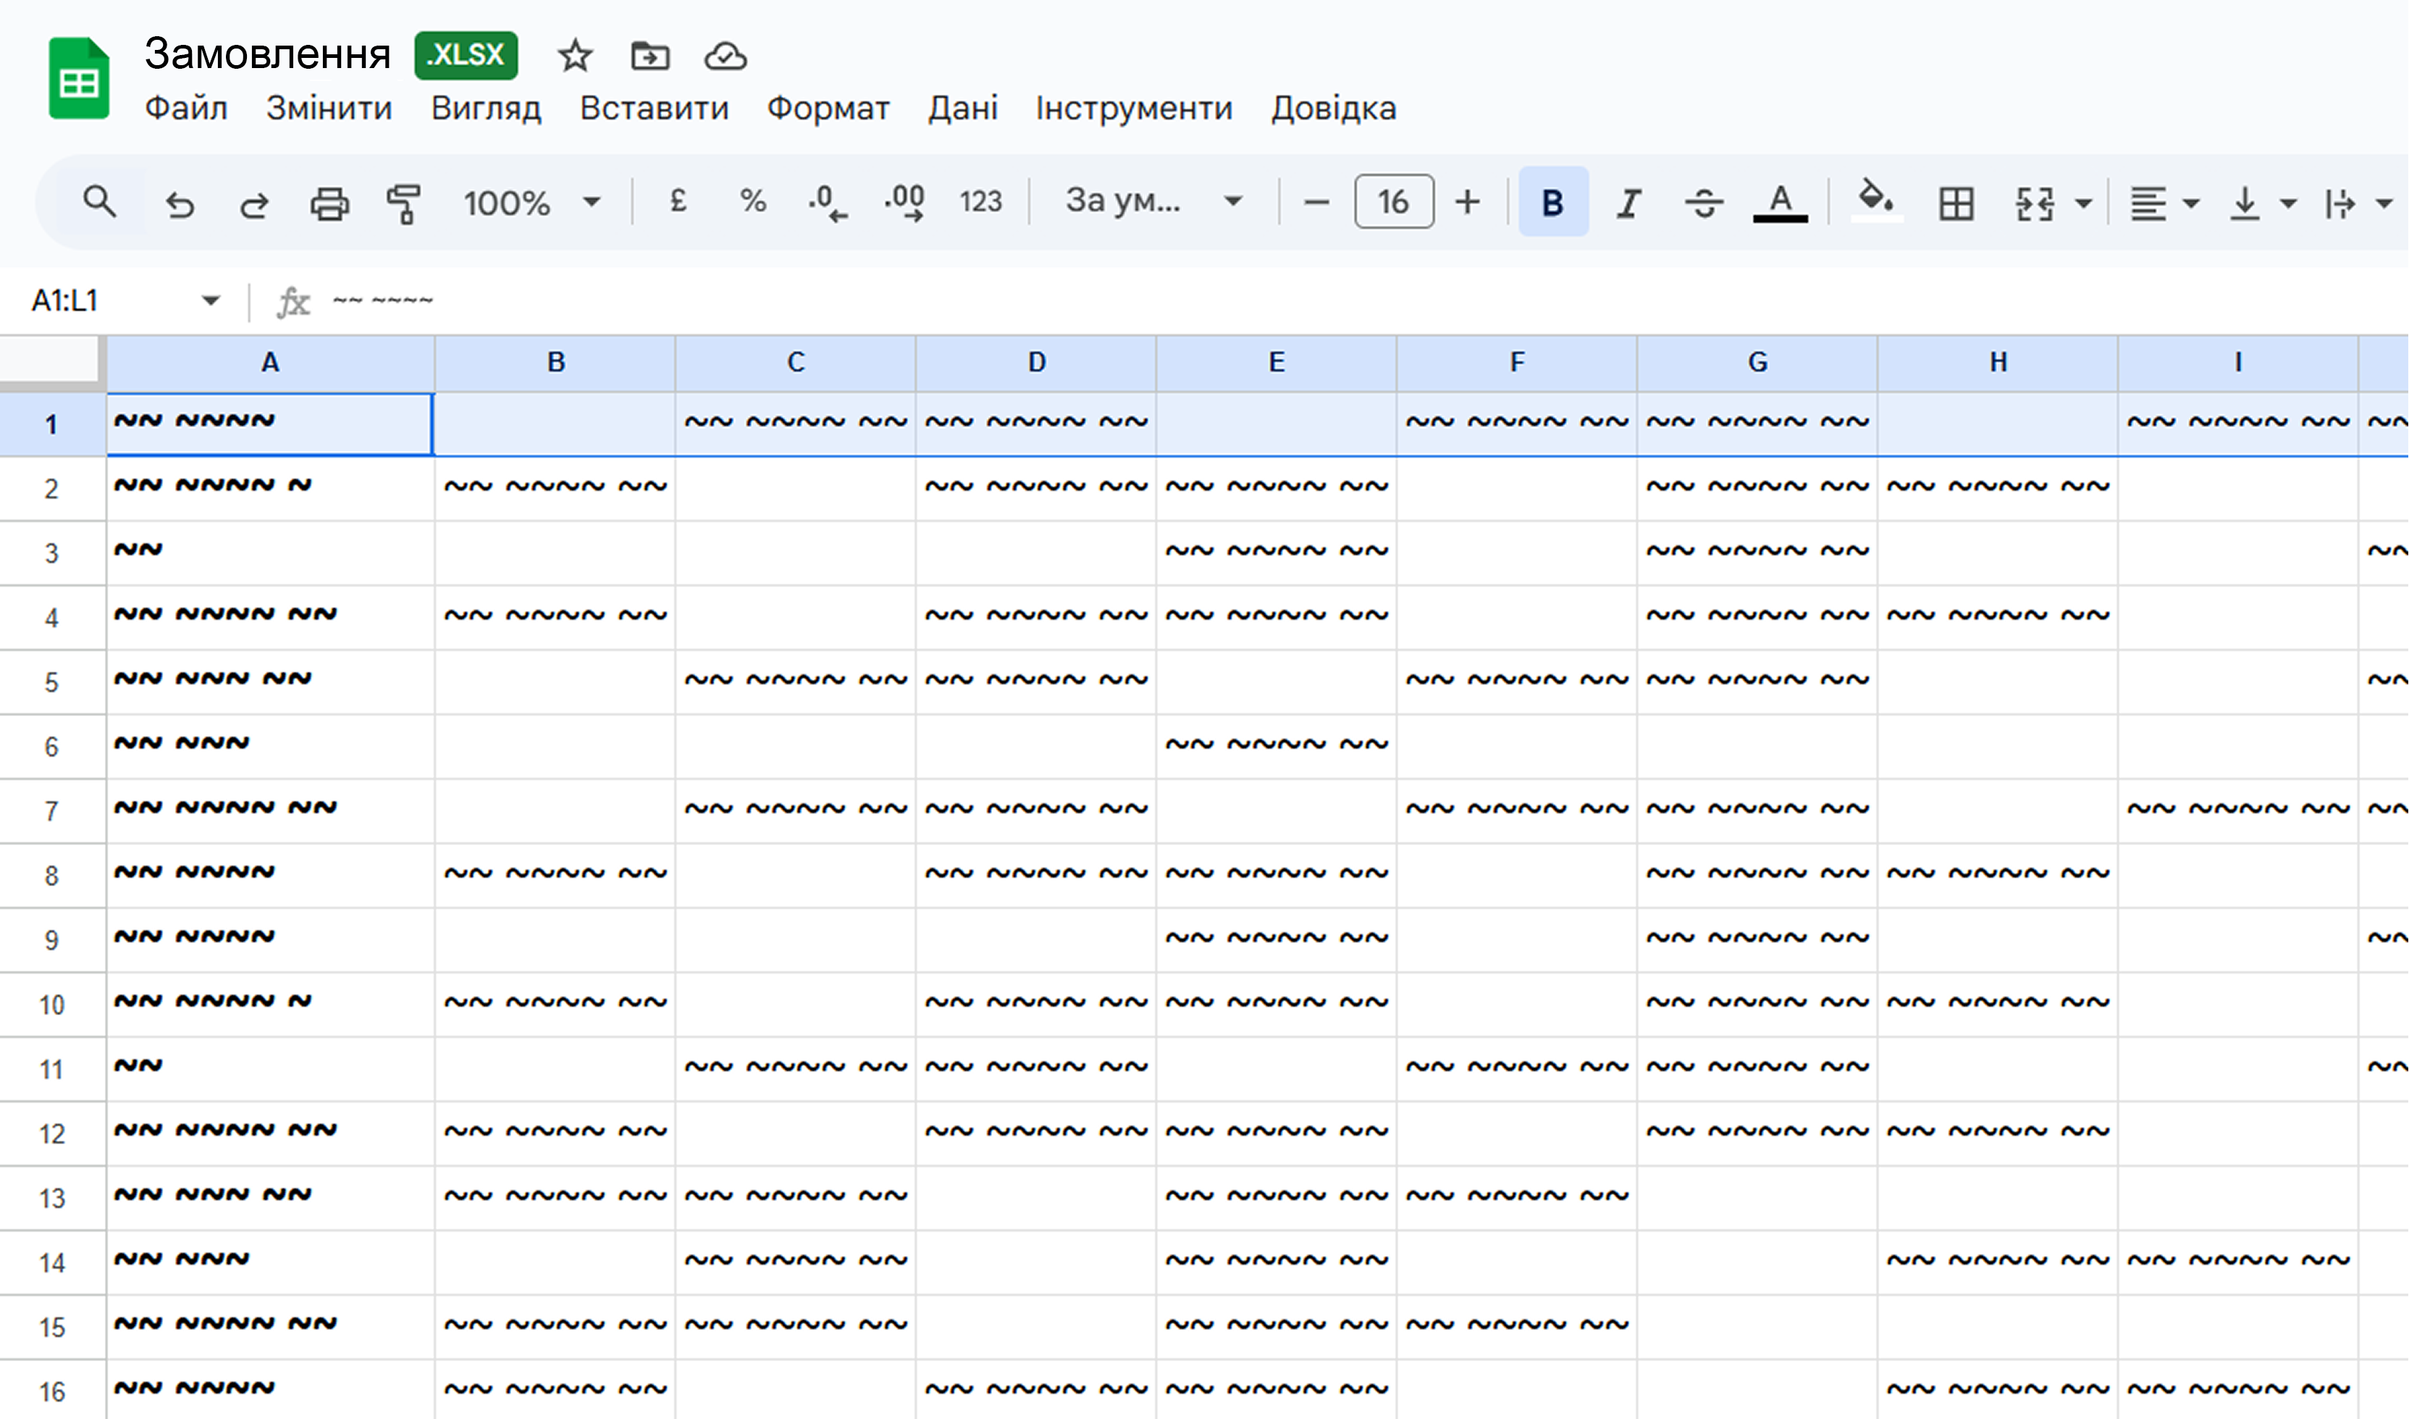This screenshot has height=1419, width=2409.
Task: Open the fill color picker
Action: point(1873,202)
